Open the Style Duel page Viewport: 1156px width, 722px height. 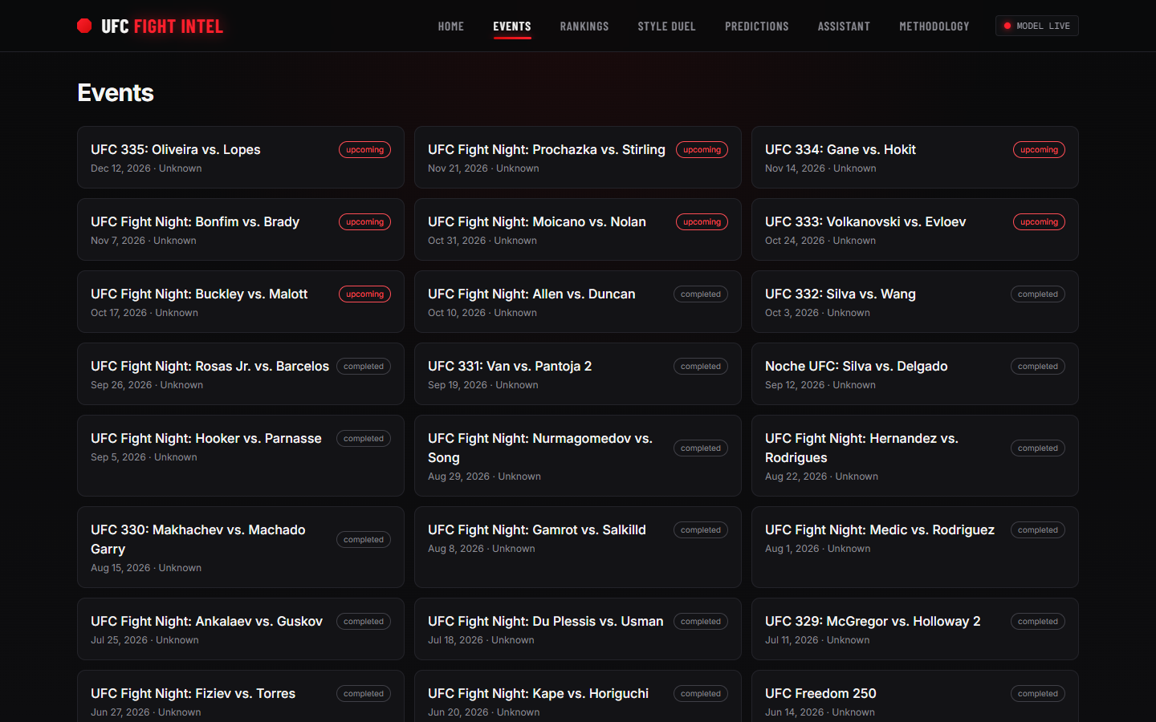[667, 26]
